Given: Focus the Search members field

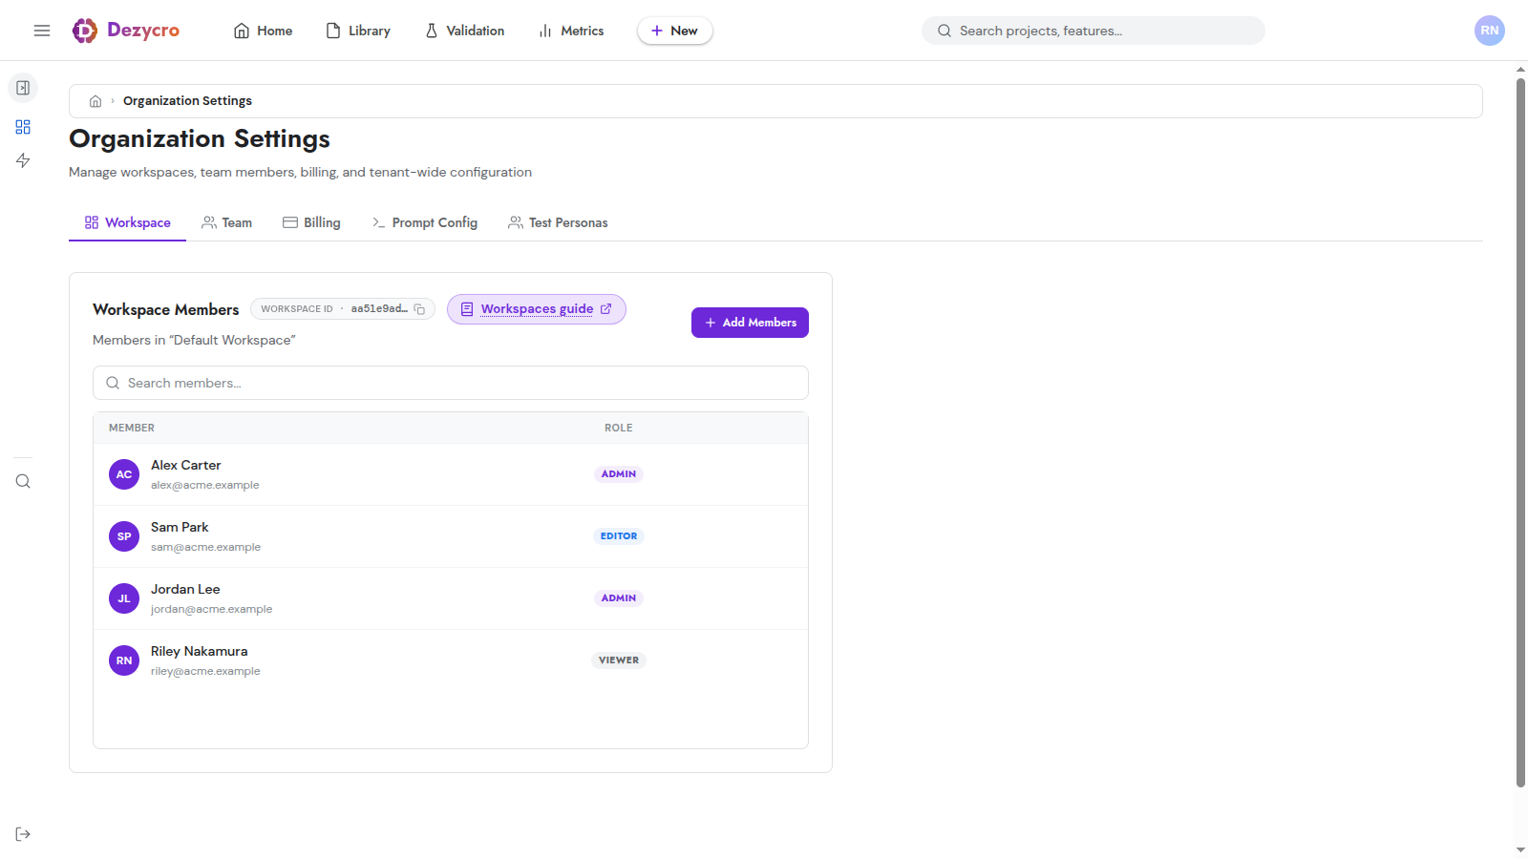Looking at the screenshot, I should (451, 383).
